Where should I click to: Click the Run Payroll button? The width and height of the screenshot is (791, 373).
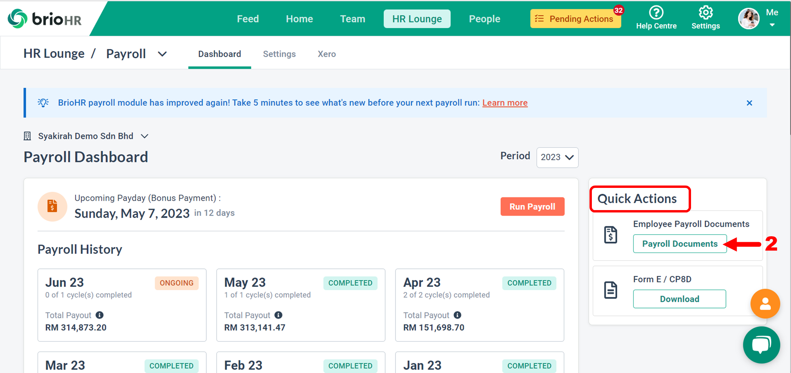tap(532, 207)
